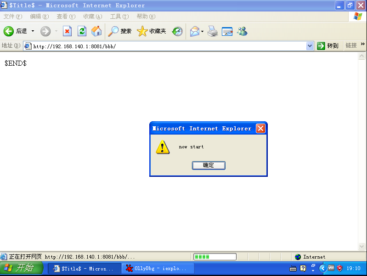Image resolution: width=367 pixels, height=276 pixels.
Task: Switch to the OllyDbg taskbar button
Action: pos(158,269)
